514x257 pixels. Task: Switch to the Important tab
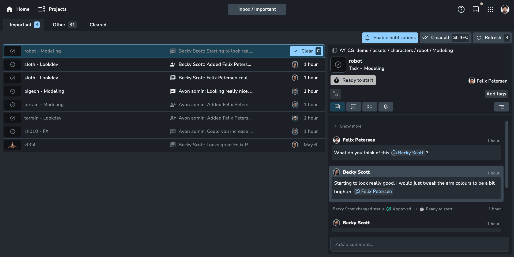tap(24, 25)
